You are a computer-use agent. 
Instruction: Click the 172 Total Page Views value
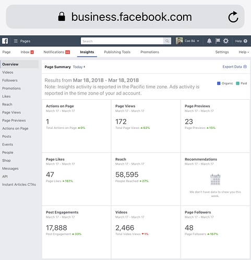[121, 122]
